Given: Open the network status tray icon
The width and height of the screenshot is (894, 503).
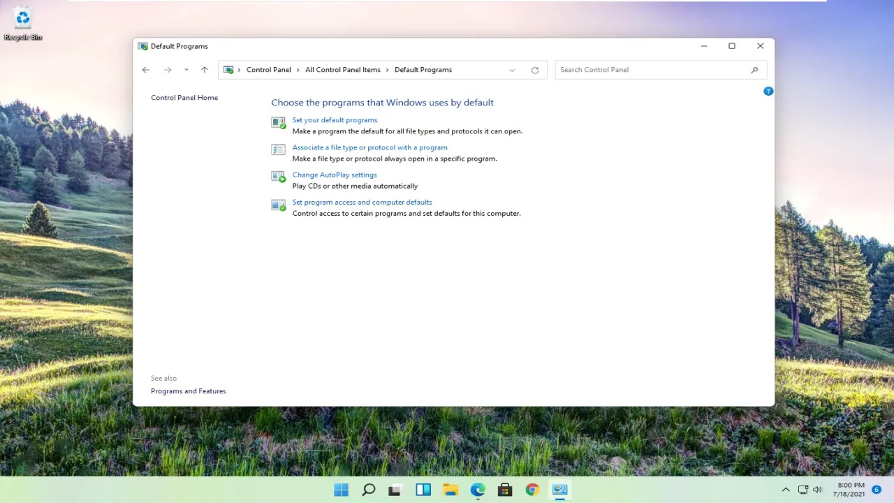Looking at the screenshot, I should pos(803,490).
